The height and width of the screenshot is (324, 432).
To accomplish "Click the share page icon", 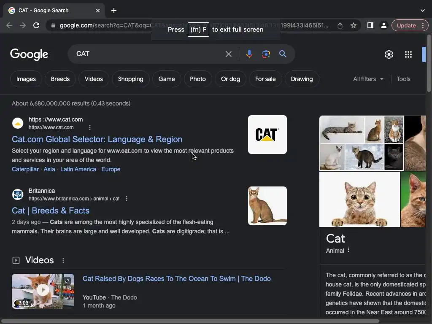I will [x=340, y=26].
